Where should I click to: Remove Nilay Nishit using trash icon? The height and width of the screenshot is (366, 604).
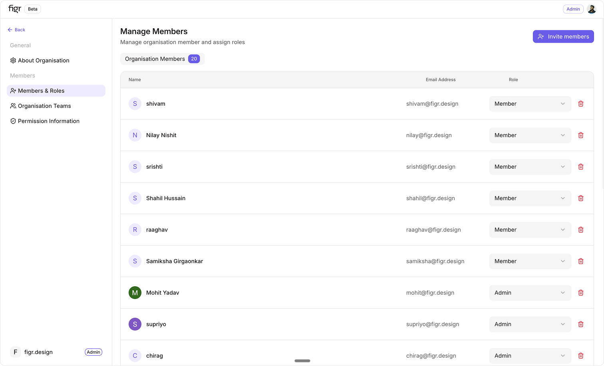pos(581,135)
